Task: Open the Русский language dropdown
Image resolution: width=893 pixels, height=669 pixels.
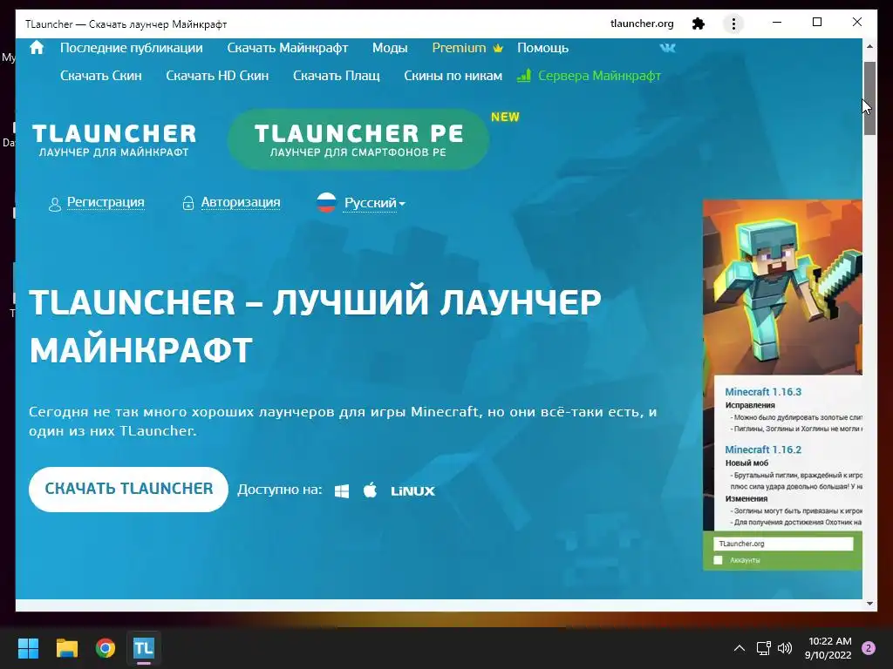Action: coord(375,203)
